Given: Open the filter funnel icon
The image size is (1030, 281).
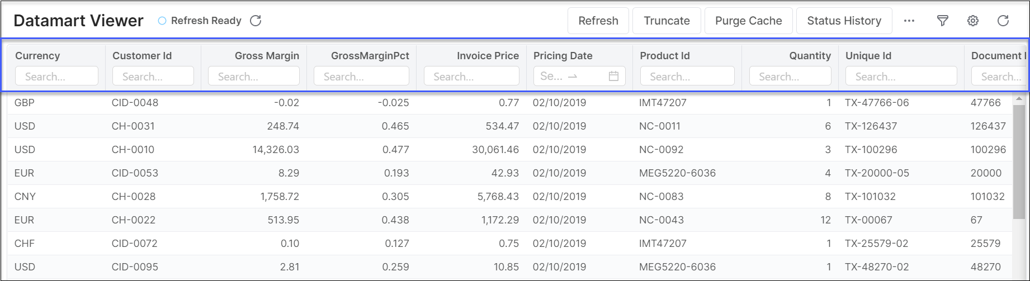Looking at the screenshot, I should coord(942,21).
